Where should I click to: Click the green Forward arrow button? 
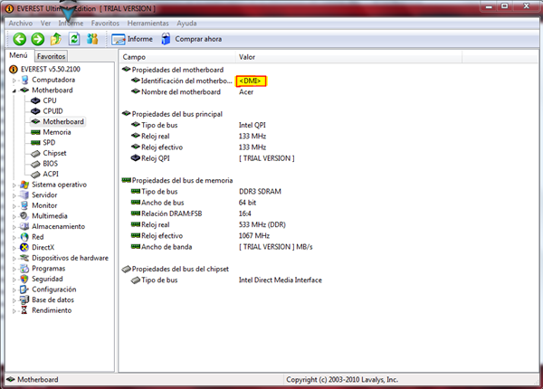[37, 39]
